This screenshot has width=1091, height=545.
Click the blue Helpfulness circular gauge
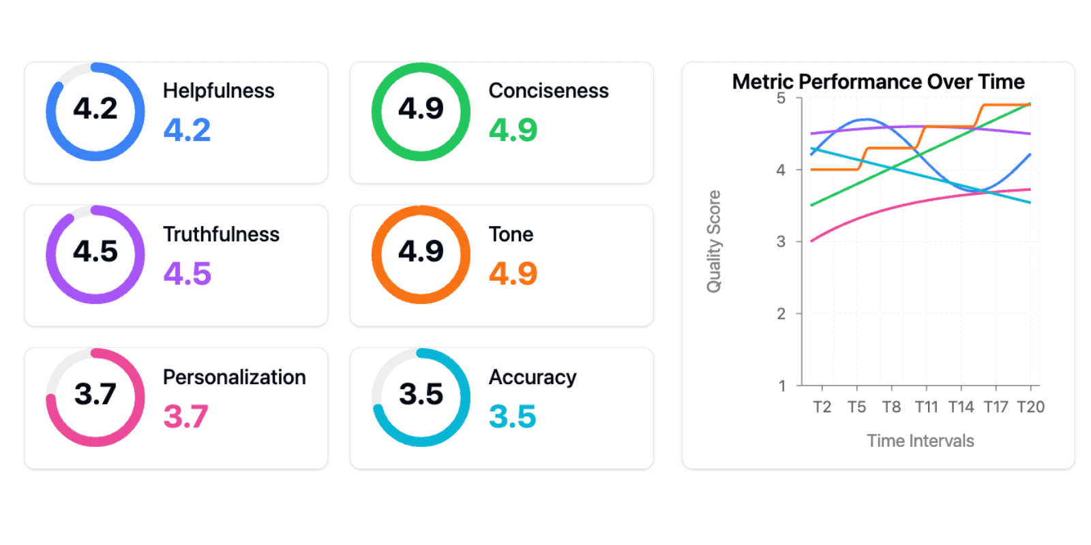[x=95, y=112]
